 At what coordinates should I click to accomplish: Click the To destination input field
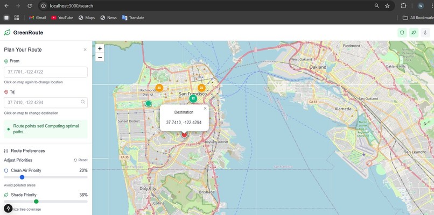click(46, 103)
